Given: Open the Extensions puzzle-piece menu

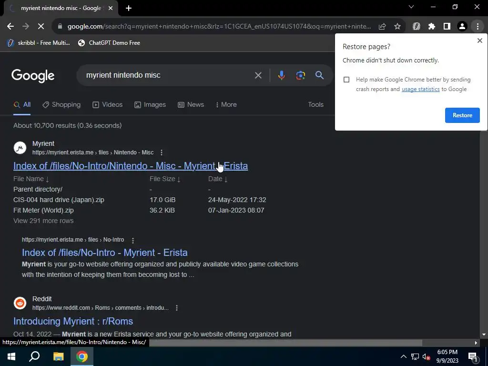Looking at the screenshot, I should coord(432,27).
